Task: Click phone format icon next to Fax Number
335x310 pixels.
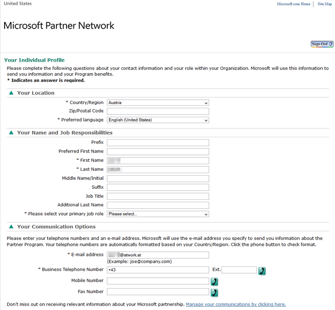Action: tap(214, 293)
